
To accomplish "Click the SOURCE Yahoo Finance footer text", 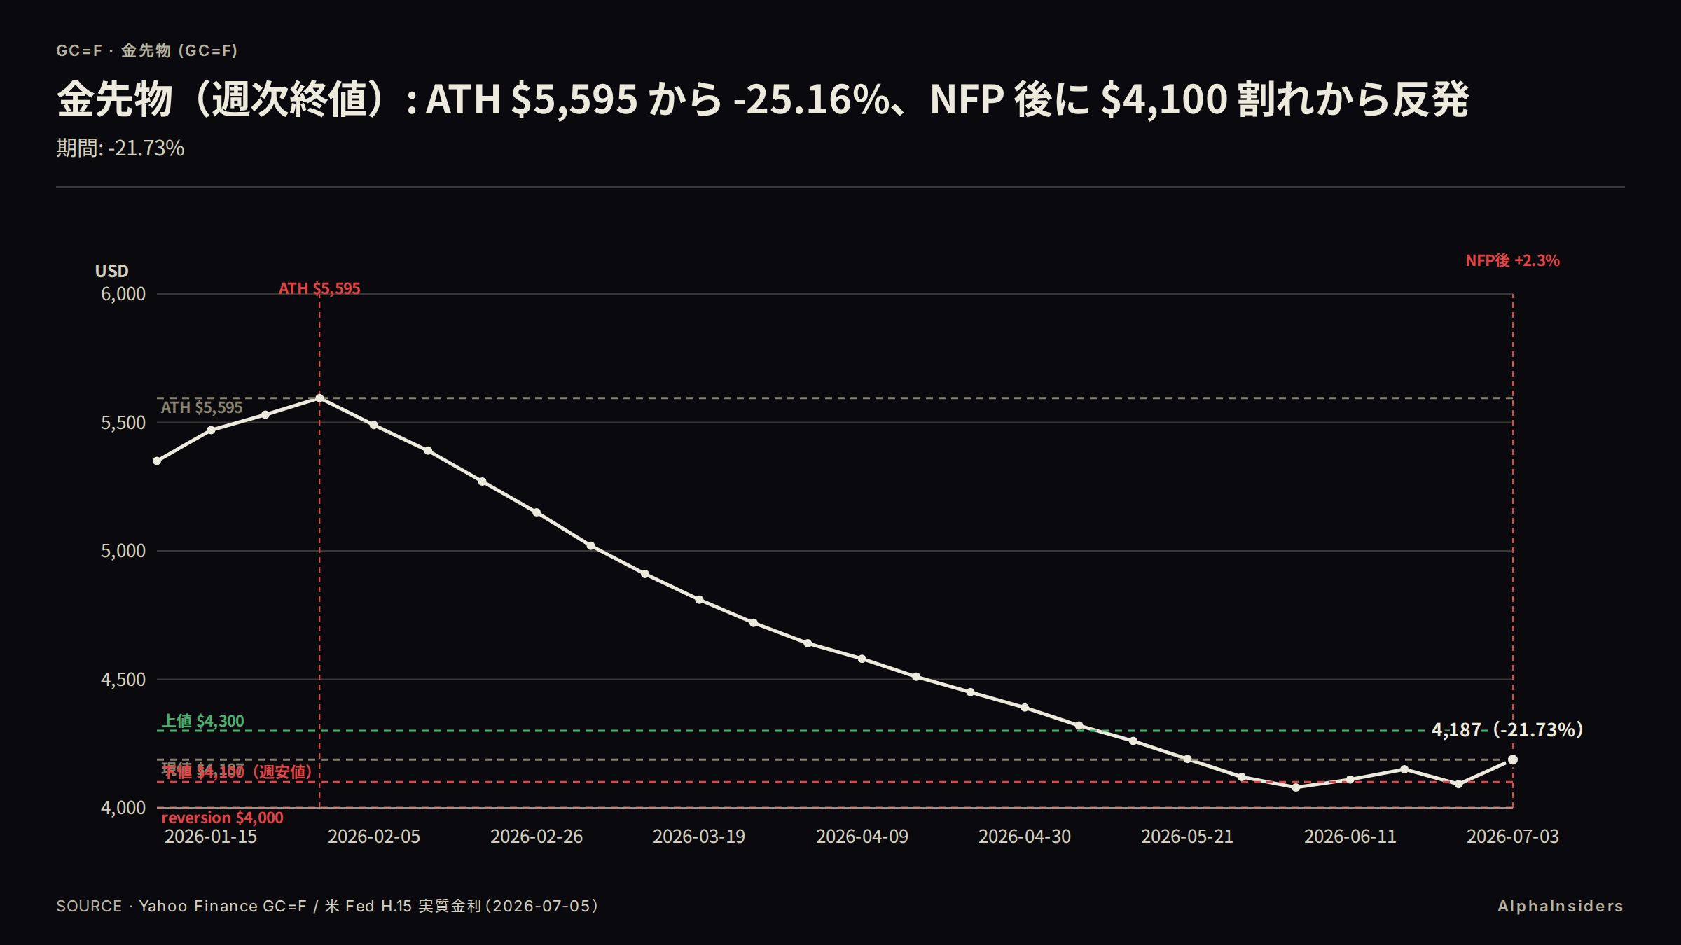I will tap(328, 906).
